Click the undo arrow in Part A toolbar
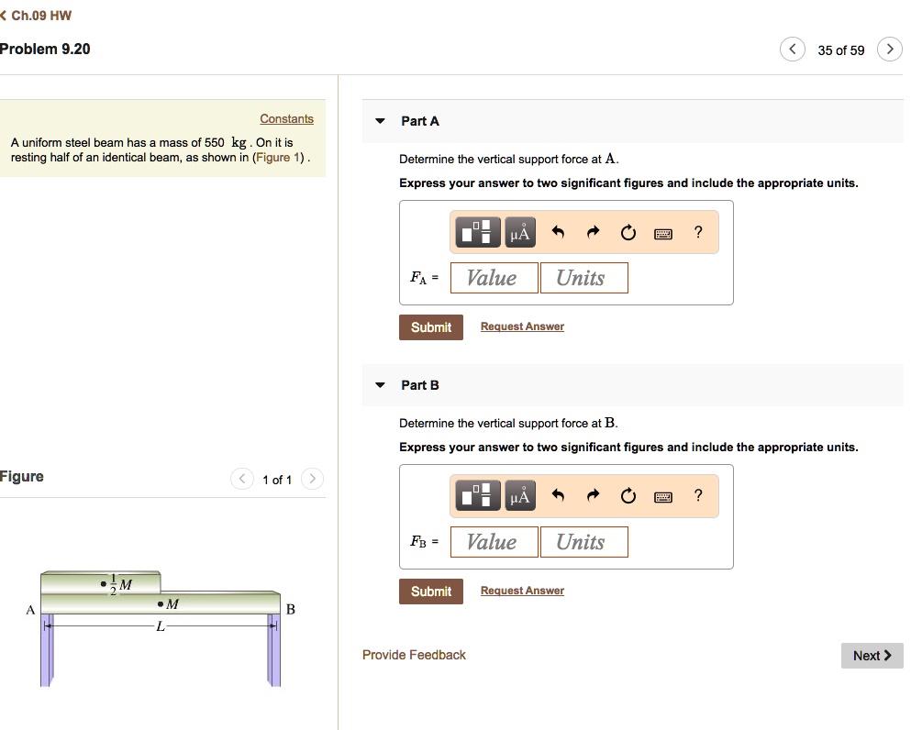The height and width of the screenshot is (730, 911). (558, 232)
